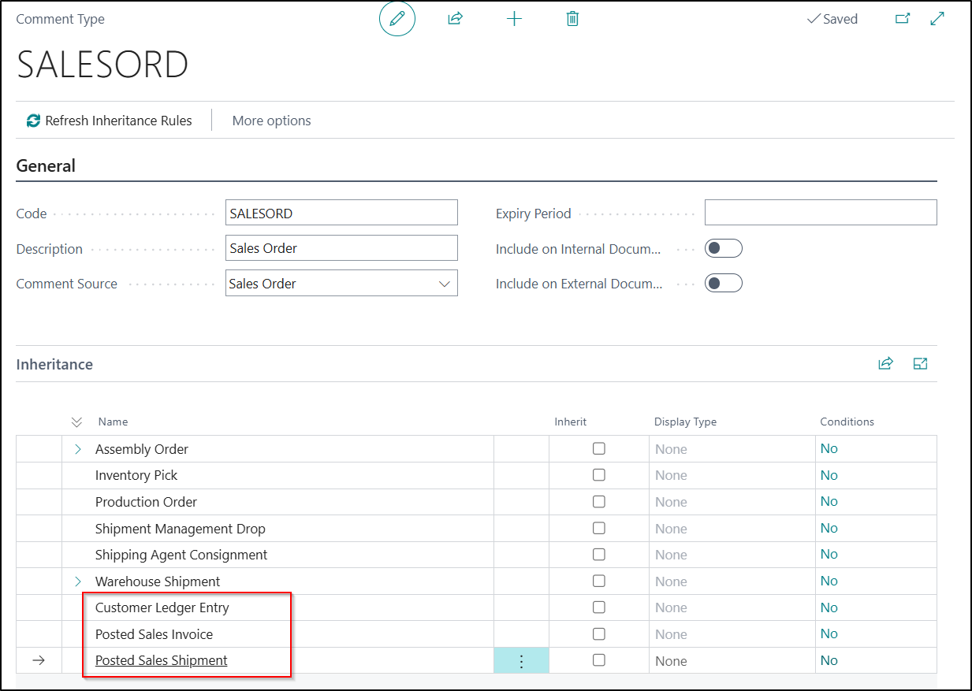The image size is (972, 691).
Task: Open the Posted Sales Shipment link
Action: pyautogui.click(x=162, y=660)
